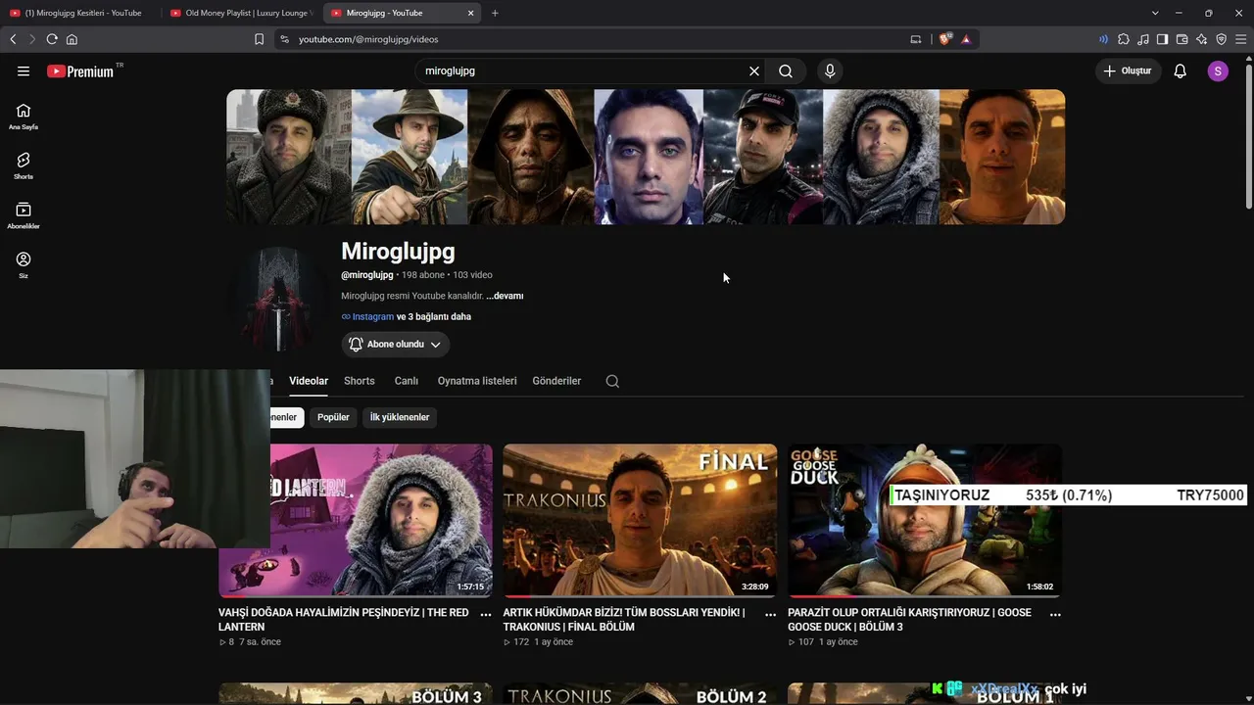Open Ana Sayfa in the sidebar
Image resolution: width=1254 pixels, height=705 pixels.
tap(24, 117)
